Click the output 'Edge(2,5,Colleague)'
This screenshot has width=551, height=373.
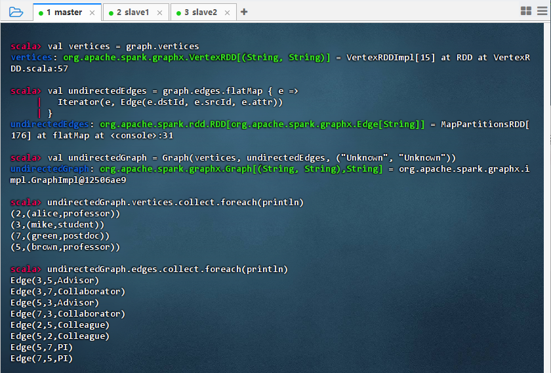pyautogui.click(x=60, y=325)
